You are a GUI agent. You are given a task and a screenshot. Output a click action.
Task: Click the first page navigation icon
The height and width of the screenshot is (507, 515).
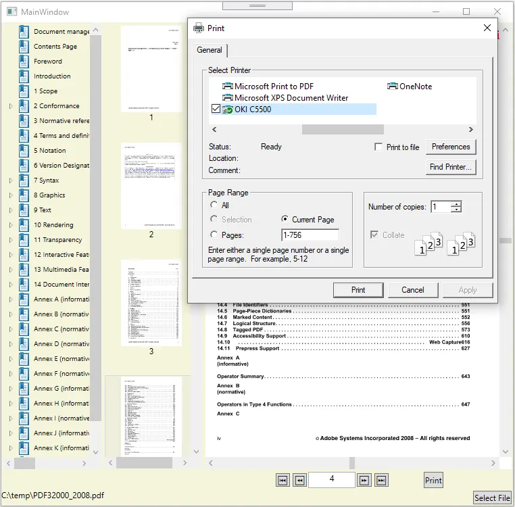click(x=283, y=480)
